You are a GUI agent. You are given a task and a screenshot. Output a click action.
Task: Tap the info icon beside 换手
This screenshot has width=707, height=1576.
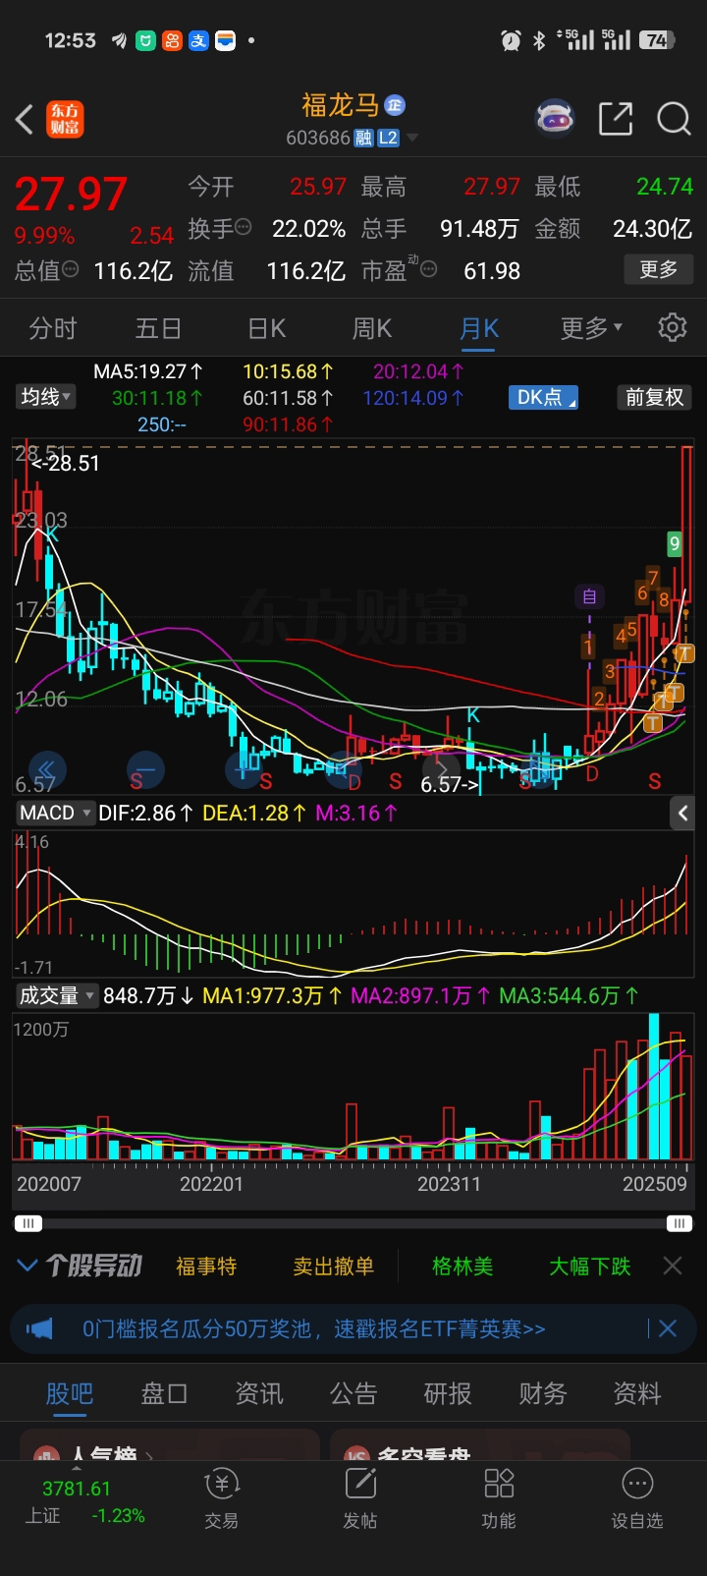click(243, 227)
